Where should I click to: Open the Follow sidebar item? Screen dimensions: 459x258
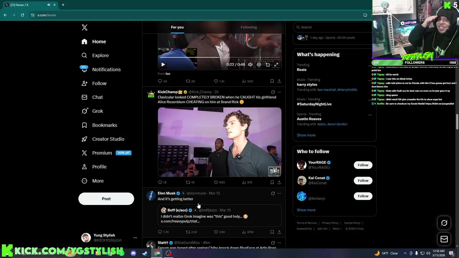(x=94, y=83)
